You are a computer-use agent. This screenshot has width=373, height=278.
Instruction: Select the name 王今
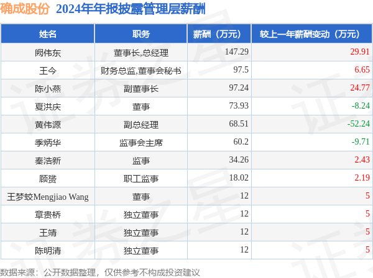point(48,71)
